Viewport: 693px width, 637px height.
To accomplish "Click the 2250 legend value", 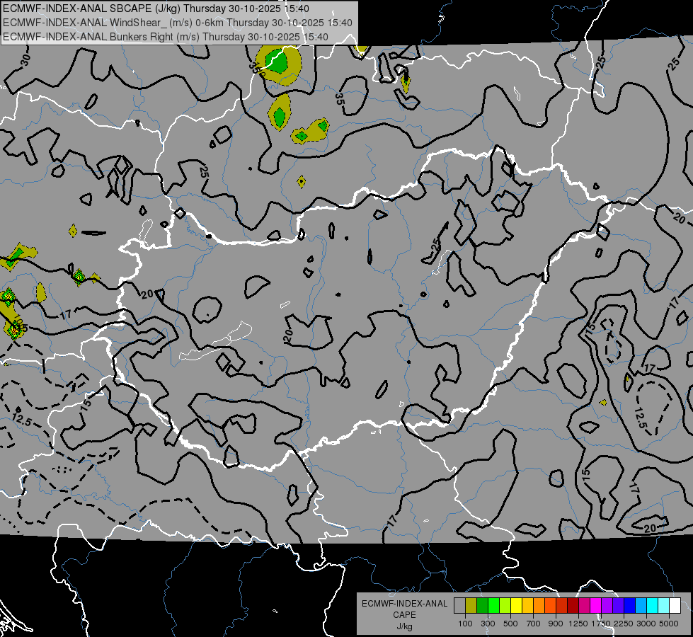I will pyautogui.click(x=624, y=624).
